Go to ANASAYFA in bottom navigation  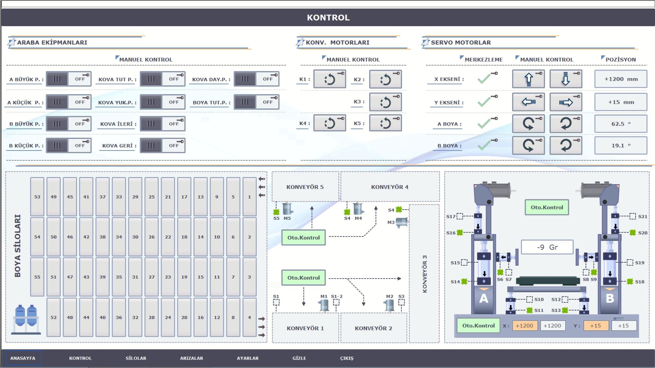tap(23, 358)
